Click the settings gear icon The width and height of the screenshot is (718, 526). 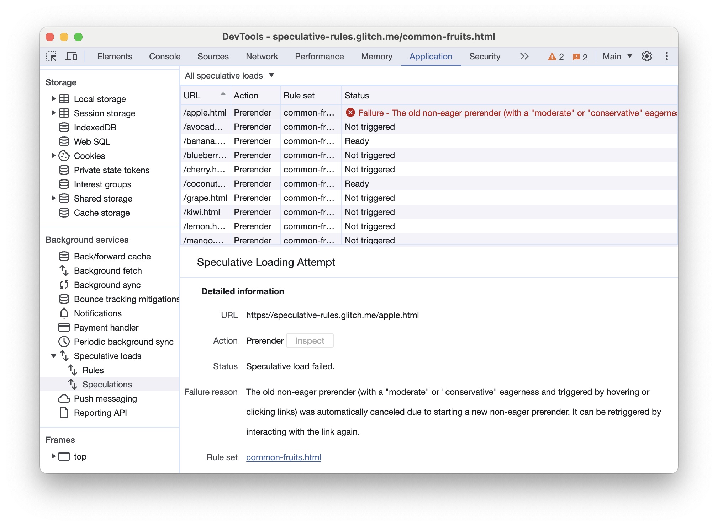(x=645, y=56)
